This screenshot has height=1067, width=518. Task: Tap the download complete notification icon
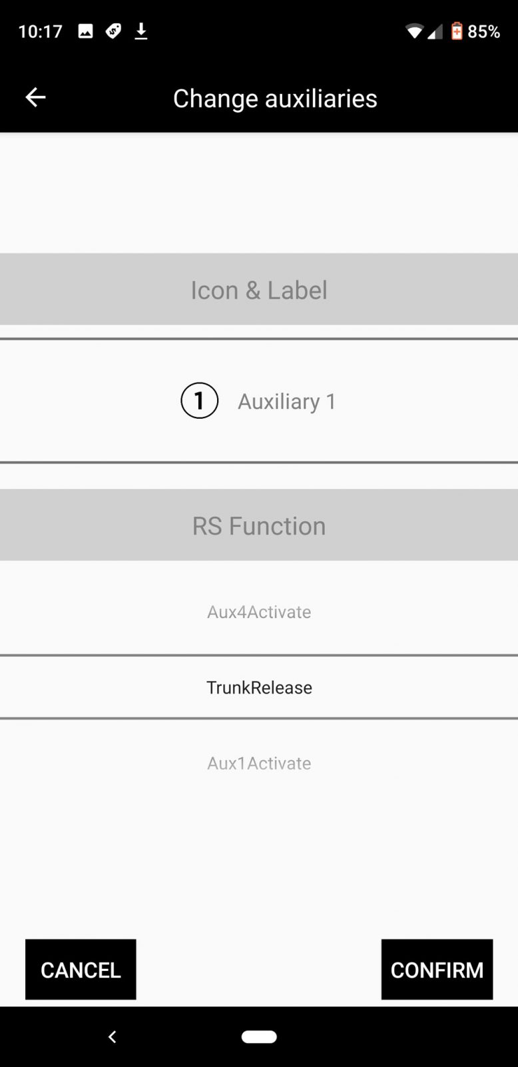[141, 30]
